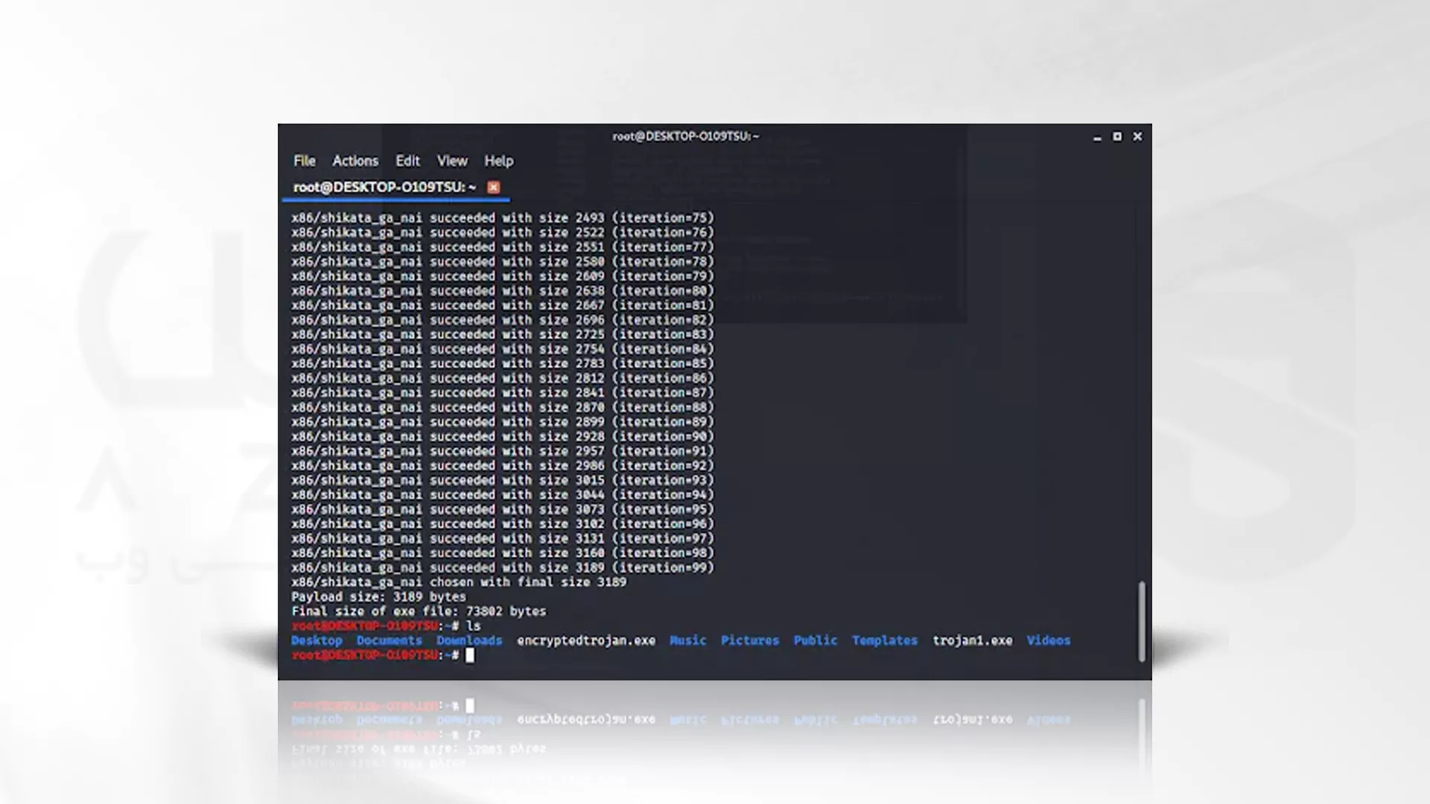Click the Music directory name

[x=687, y=640]
